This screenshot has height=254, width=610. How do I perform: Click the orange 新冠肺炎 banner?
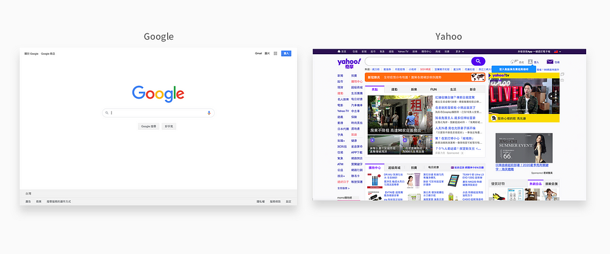(425, 77)
